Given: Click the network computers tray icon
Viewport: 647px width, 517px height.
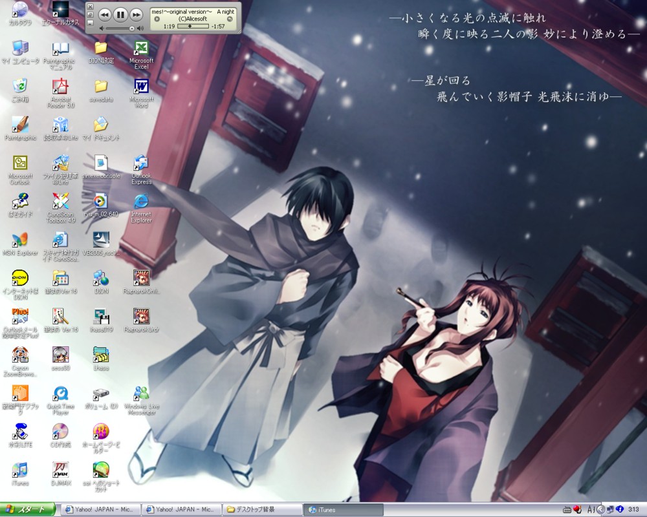Looking at the screenshot, I should coord(610,510).
